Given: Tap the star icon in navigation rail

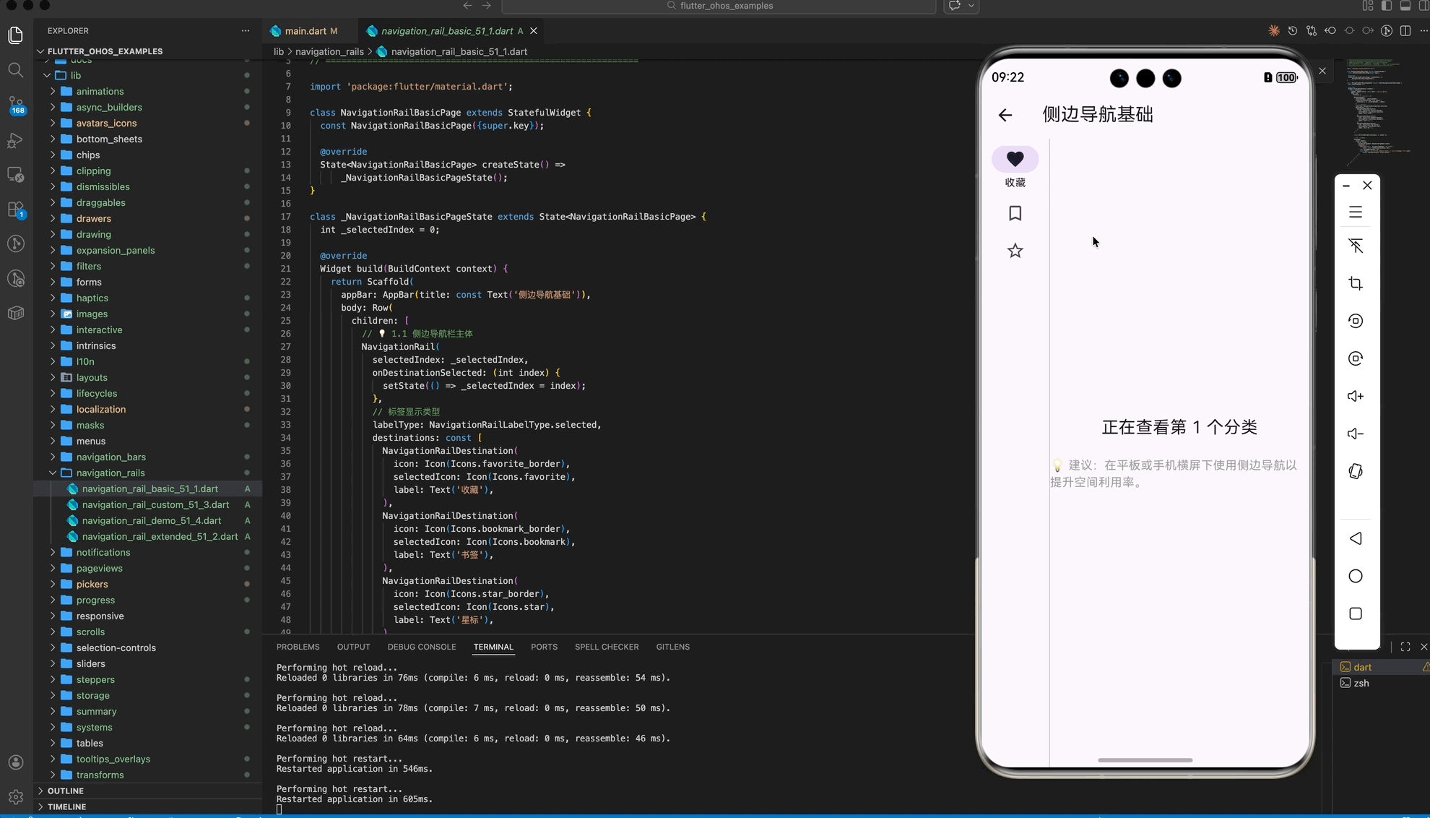Looking at the screenshot, I should coord(1015,251).
